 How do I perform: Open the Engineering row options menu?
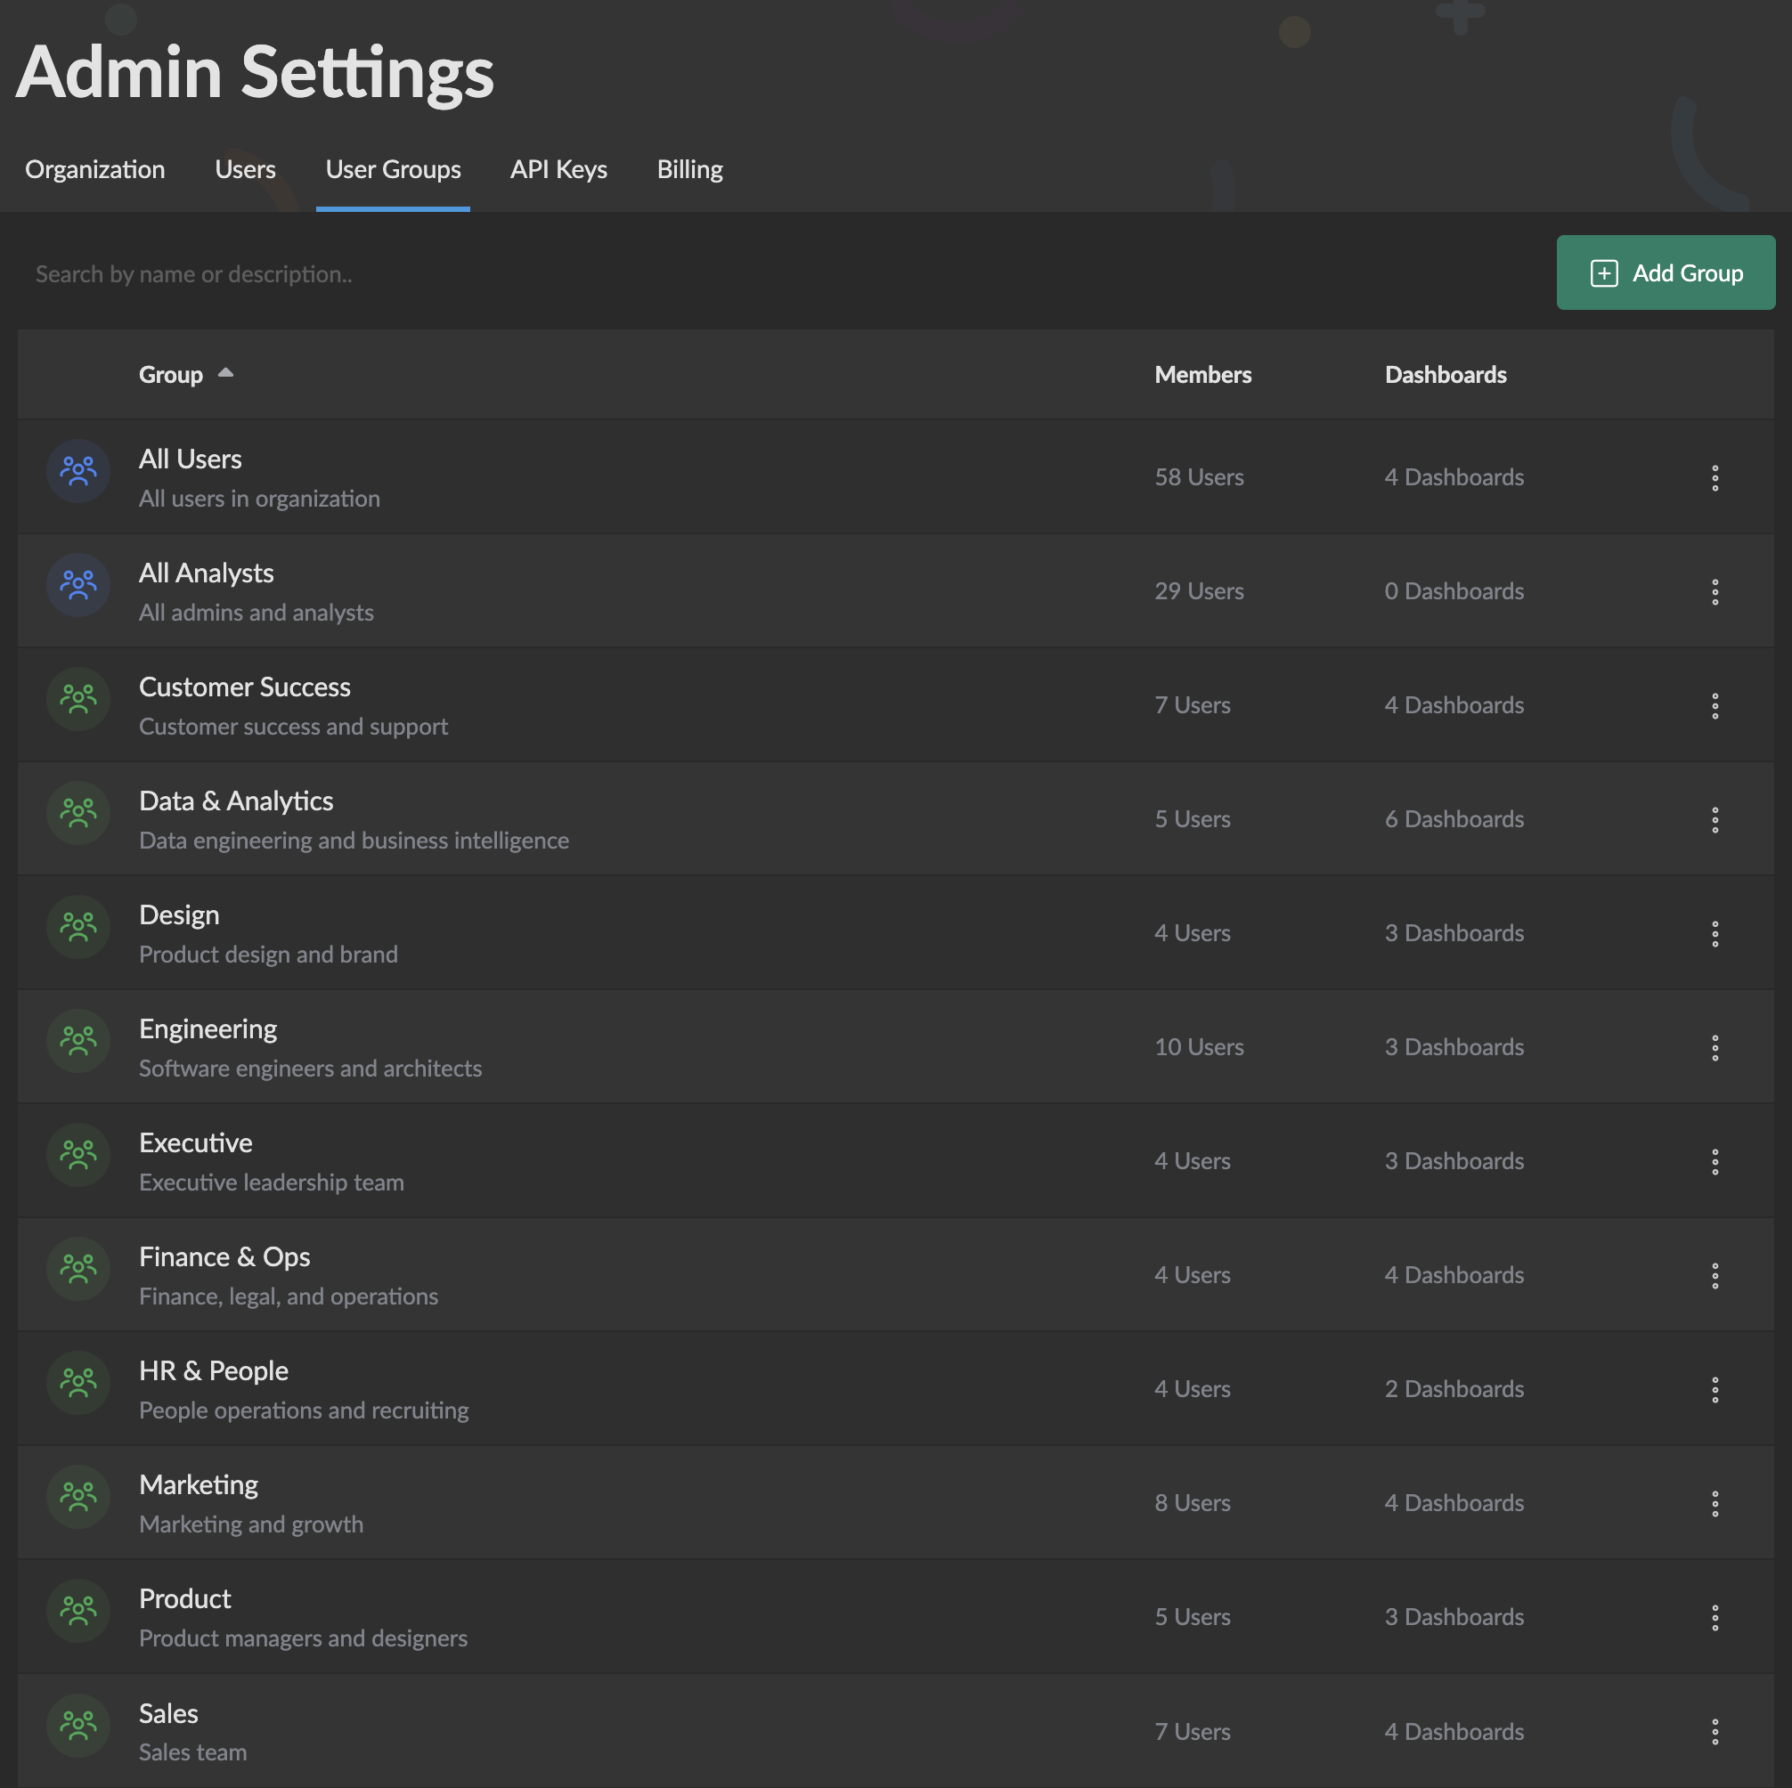(x=1715, y=1048)
